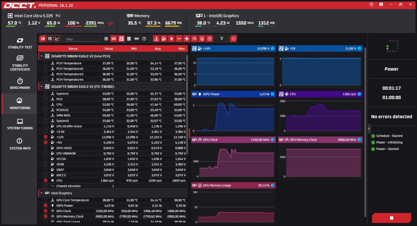Click the funnel filter icon
This screenshot has height=226, width=417.
pyautogui.click(x=222, y=39)
